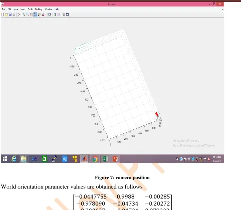
Task: Click the taskbar clock and date
Action: (217, 159)
